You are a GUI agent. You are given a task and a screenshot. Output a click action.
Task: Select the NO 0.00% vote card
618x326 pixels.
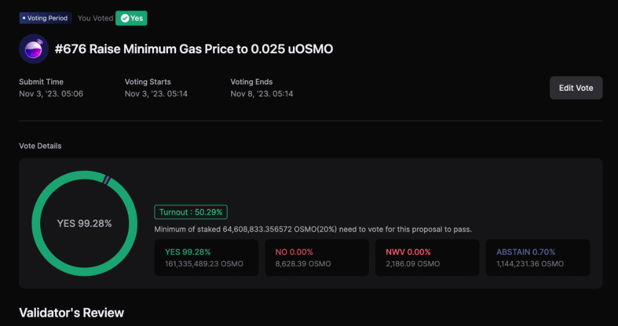[317, 257]
